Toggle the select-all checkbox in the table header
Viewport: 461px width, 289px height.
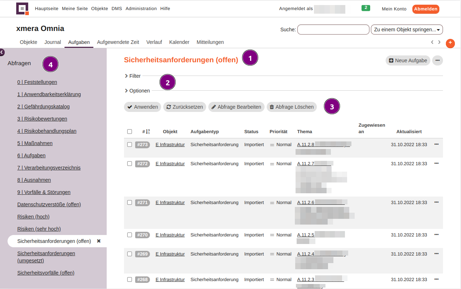(x=129, y=131)
